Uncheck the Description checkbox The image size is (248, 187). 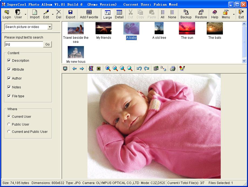click(x=9, y=61)
